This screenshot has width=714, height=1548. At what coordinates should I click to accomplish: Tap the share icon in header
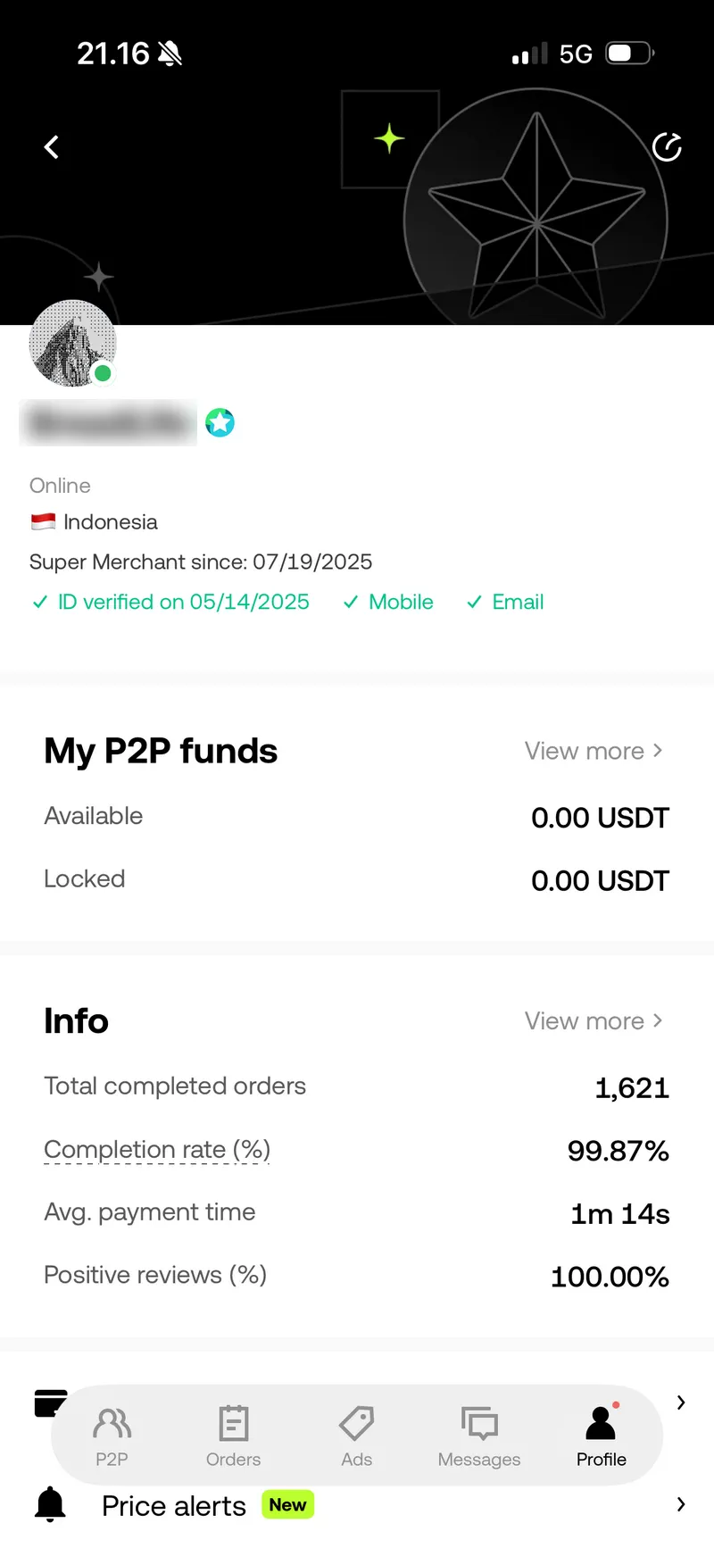[667, 147]
